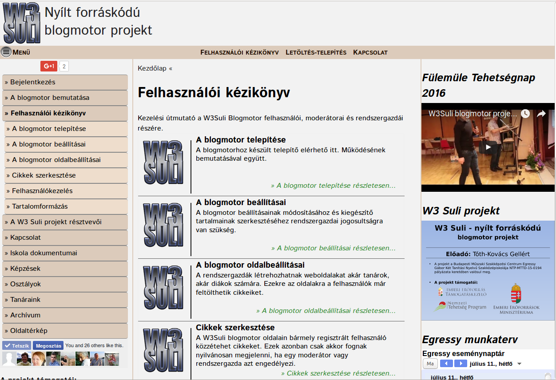
Task: Open Iskola dokumentumai sidebar item
Action: tap(65, 253)
